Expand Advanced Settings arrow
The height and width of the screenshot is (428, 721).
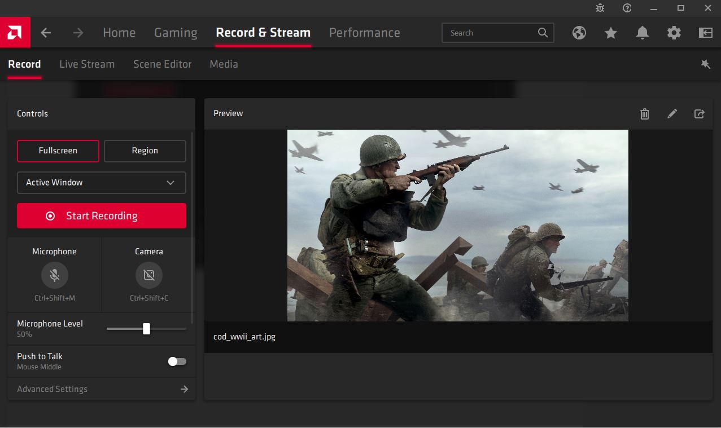point(184,389)
